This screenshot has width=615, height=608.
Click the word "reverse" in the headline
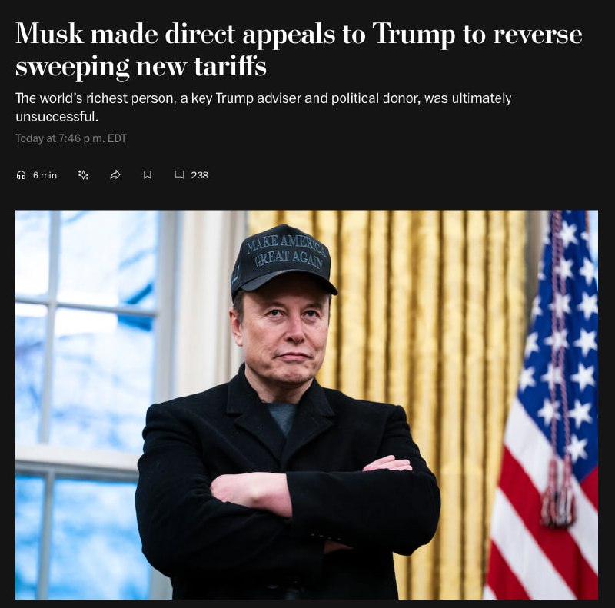pos(537,35)
